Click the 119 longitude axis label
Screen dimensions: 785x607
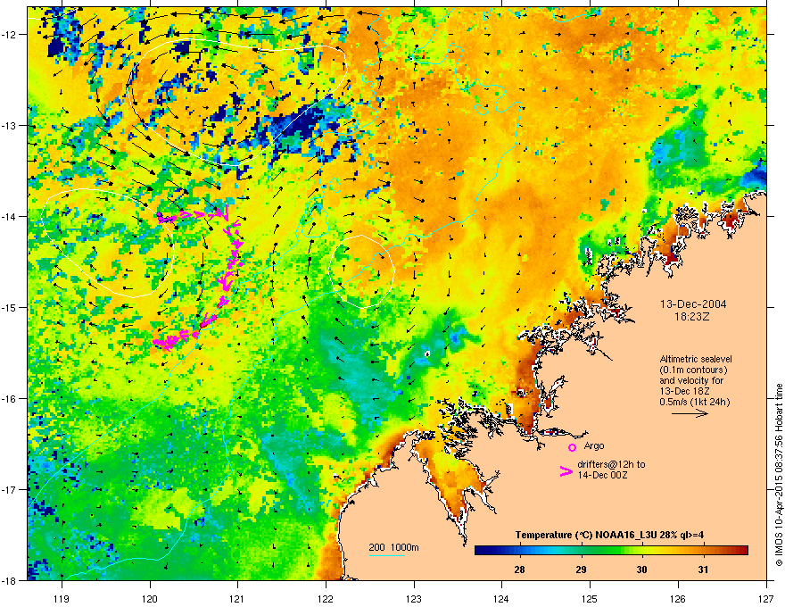pyautogui.click(x=62, y=598)
